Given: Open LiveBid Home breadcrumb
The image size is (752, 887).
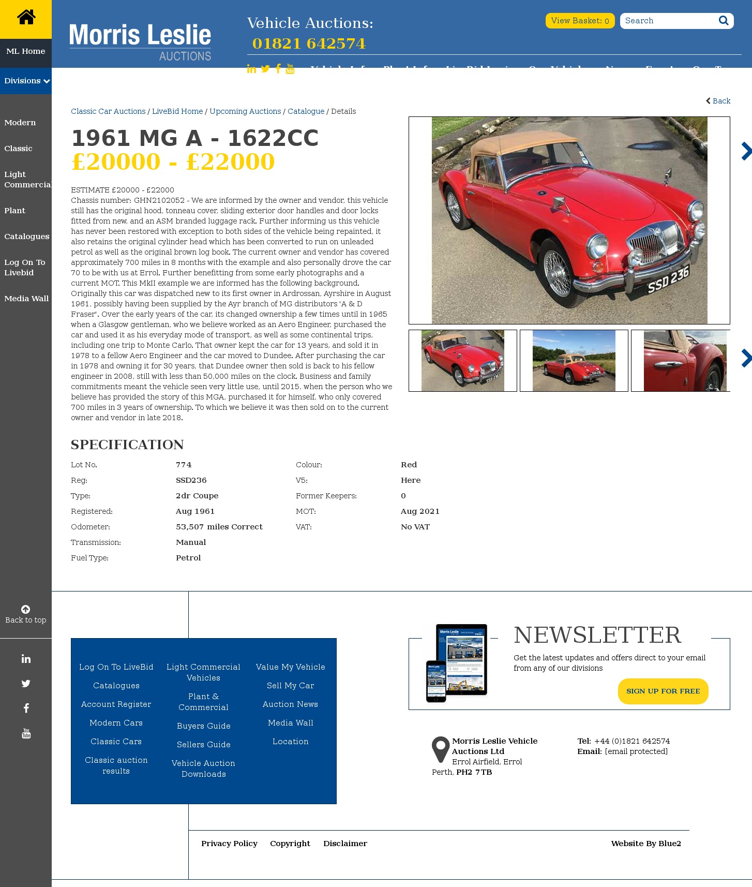Looking at the screenshot, I should point(177,111).
